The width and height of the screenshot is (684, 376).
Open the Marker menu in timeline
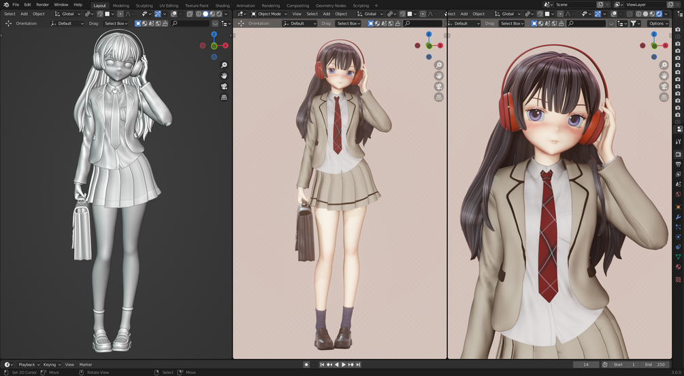86,364
